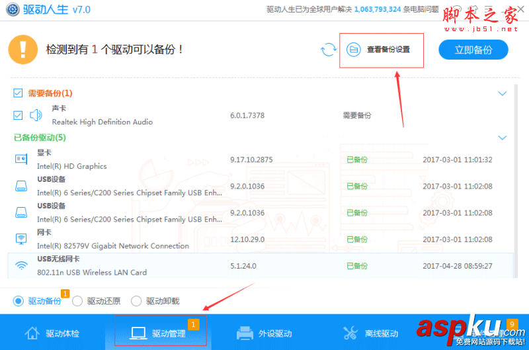Click the 已备份驱动(5) section heading
The image size is (529, 350).
tap(40, 138)
